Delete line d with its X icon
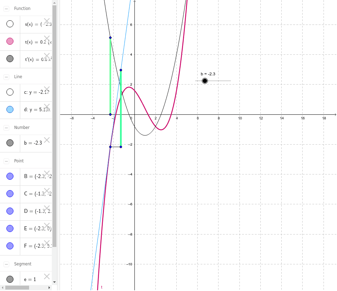The width and height of the screenshot is (337, 291). [x=47, y=107]
